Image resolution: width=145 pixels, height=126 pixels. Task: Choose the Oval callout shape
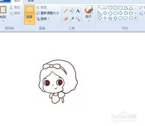tap(126, 18)
